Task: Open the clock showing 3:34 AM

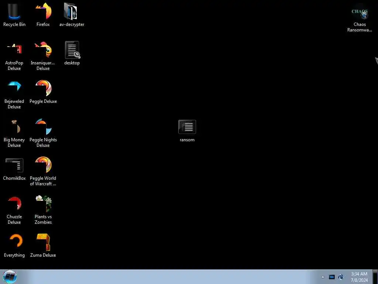Action: pyautogui.click(x=359, y=277)
